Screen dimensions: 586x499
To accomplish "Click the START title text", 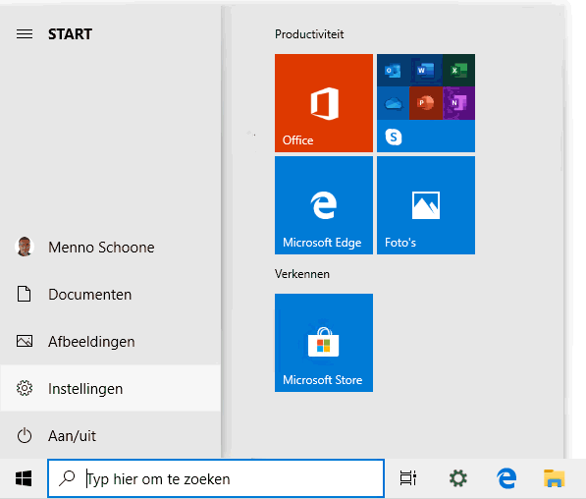I will coord(70,34).
